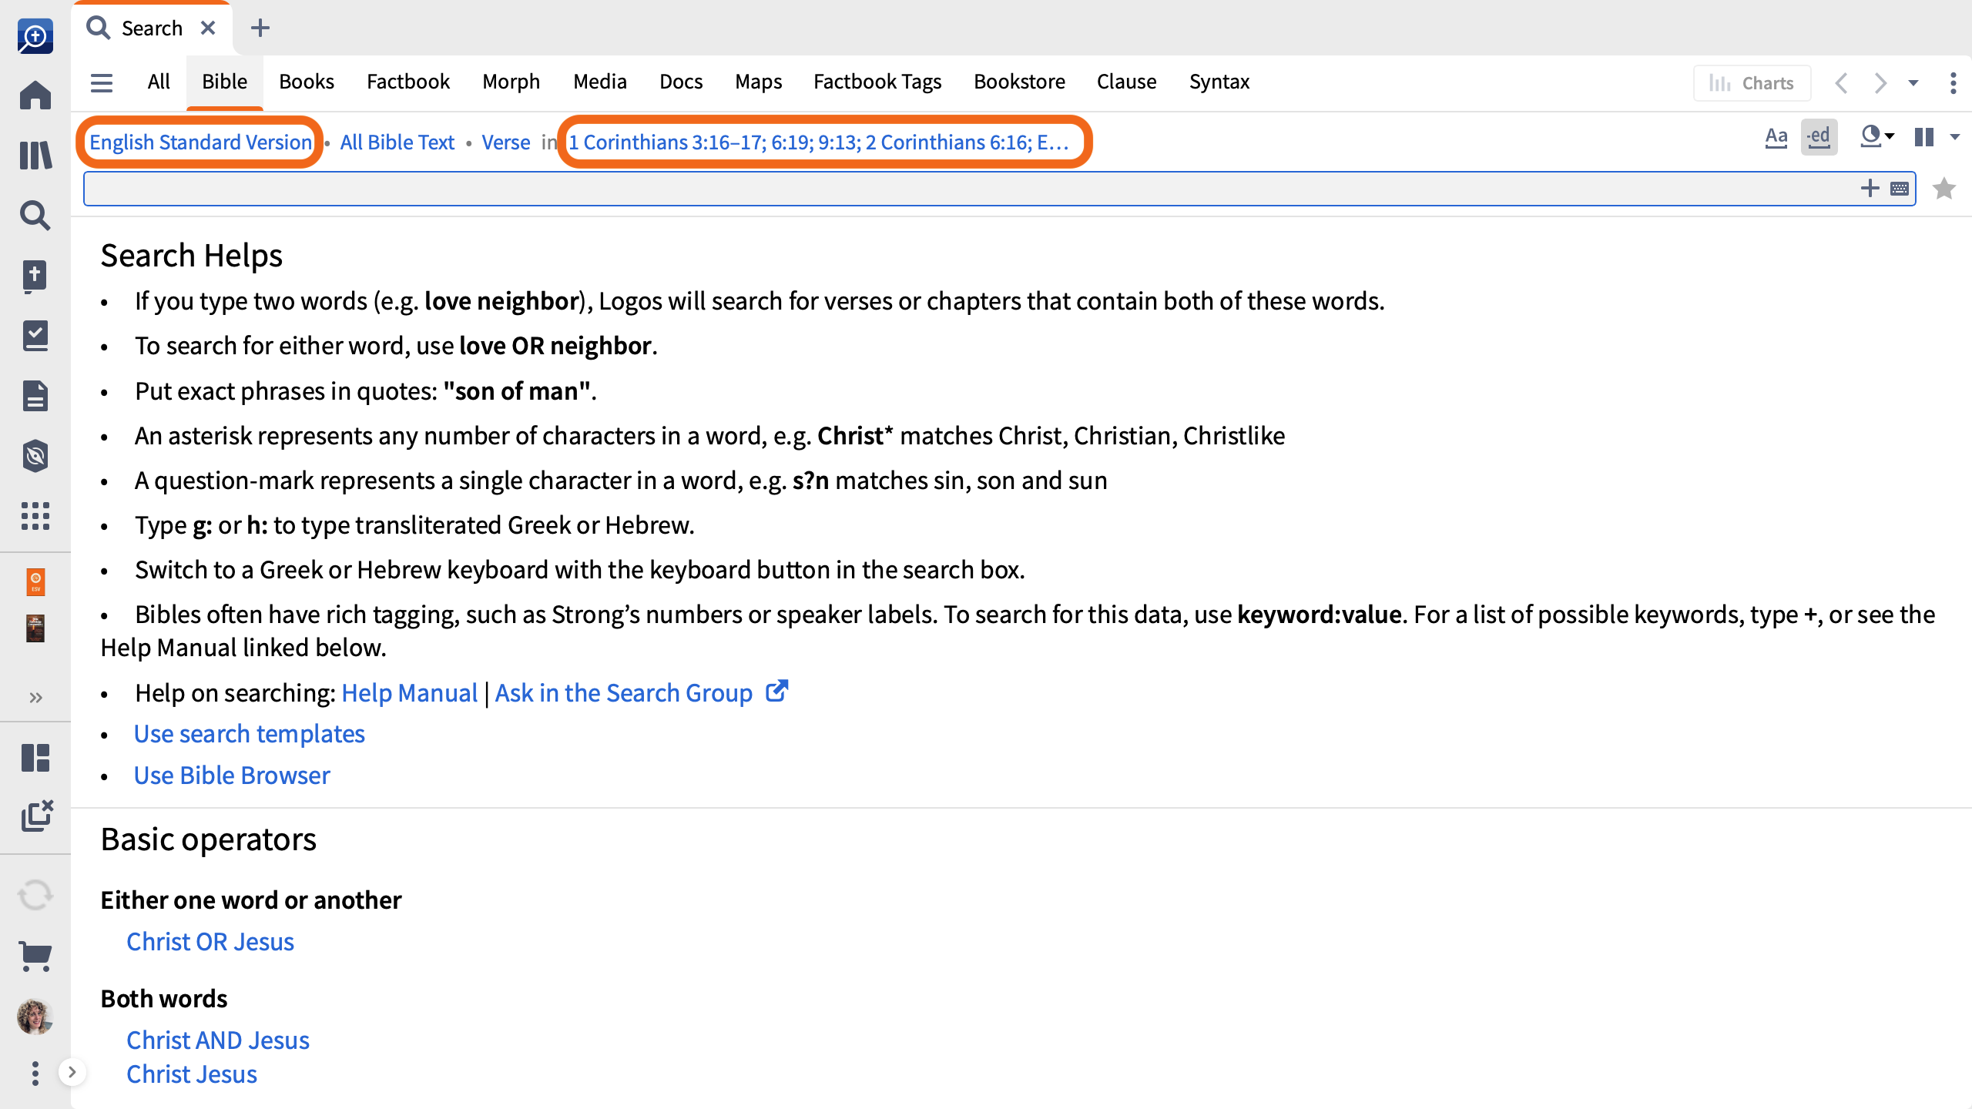Open the sidebar more options dots
Screen dimensions: 1972x1109
tap(35, 1074)
